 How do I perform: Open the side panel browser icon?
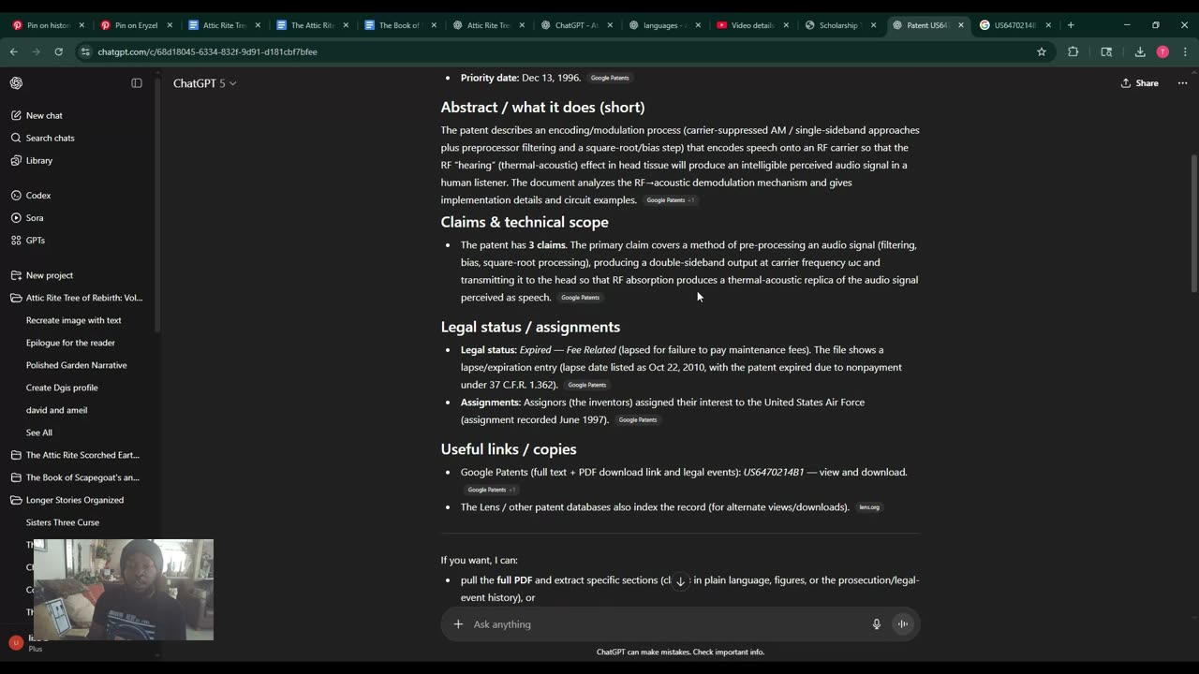click(x=1106, y=51)
